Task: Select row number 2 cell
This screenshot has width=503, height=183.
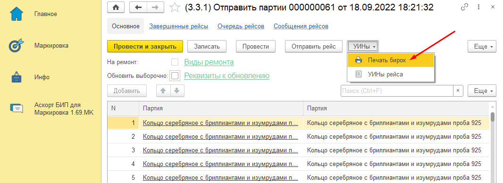Action: [123, 136]
